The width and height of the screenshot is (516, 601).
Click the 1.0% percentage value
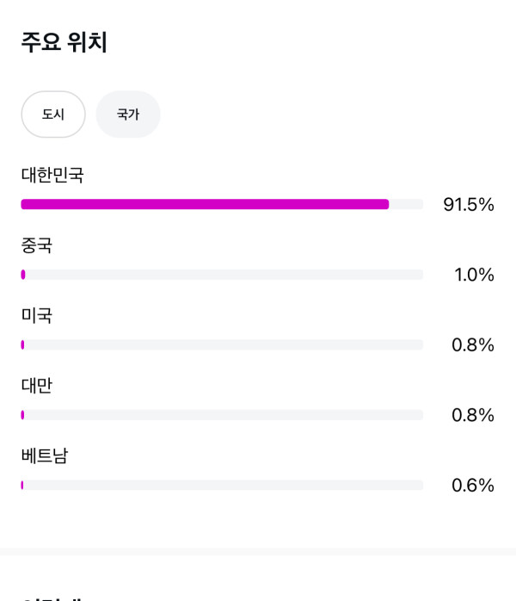474,276
